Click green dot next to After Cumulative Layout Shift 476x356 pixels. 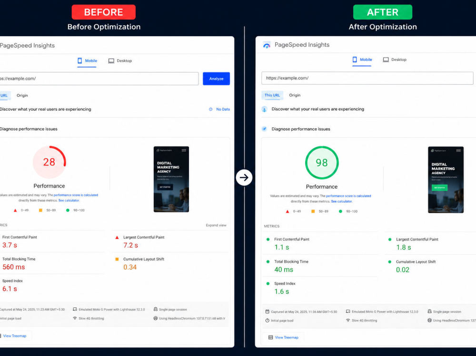coord(390,262)
